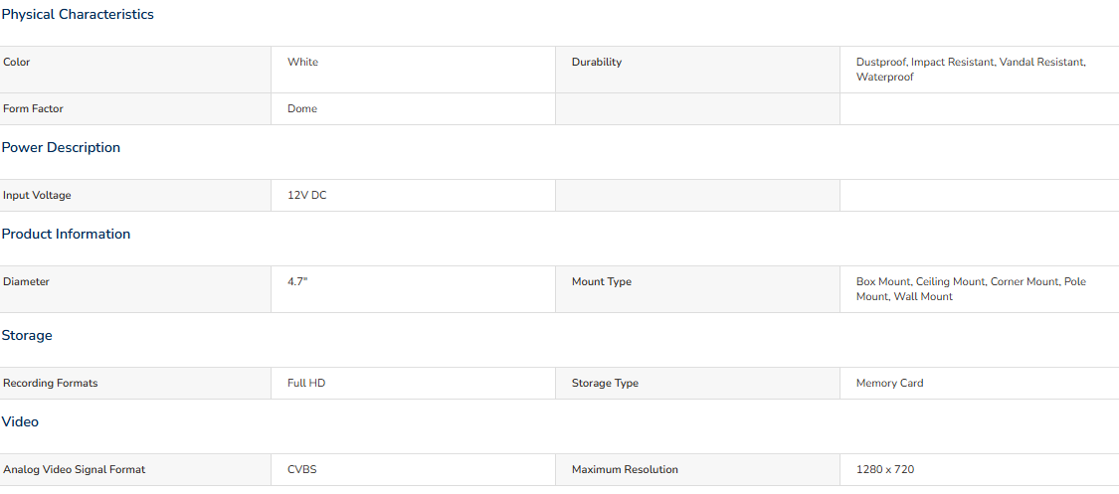This screenshot has width=1119, height=494.
Task: Click the Mount Type label
Action: coord(602,281)
